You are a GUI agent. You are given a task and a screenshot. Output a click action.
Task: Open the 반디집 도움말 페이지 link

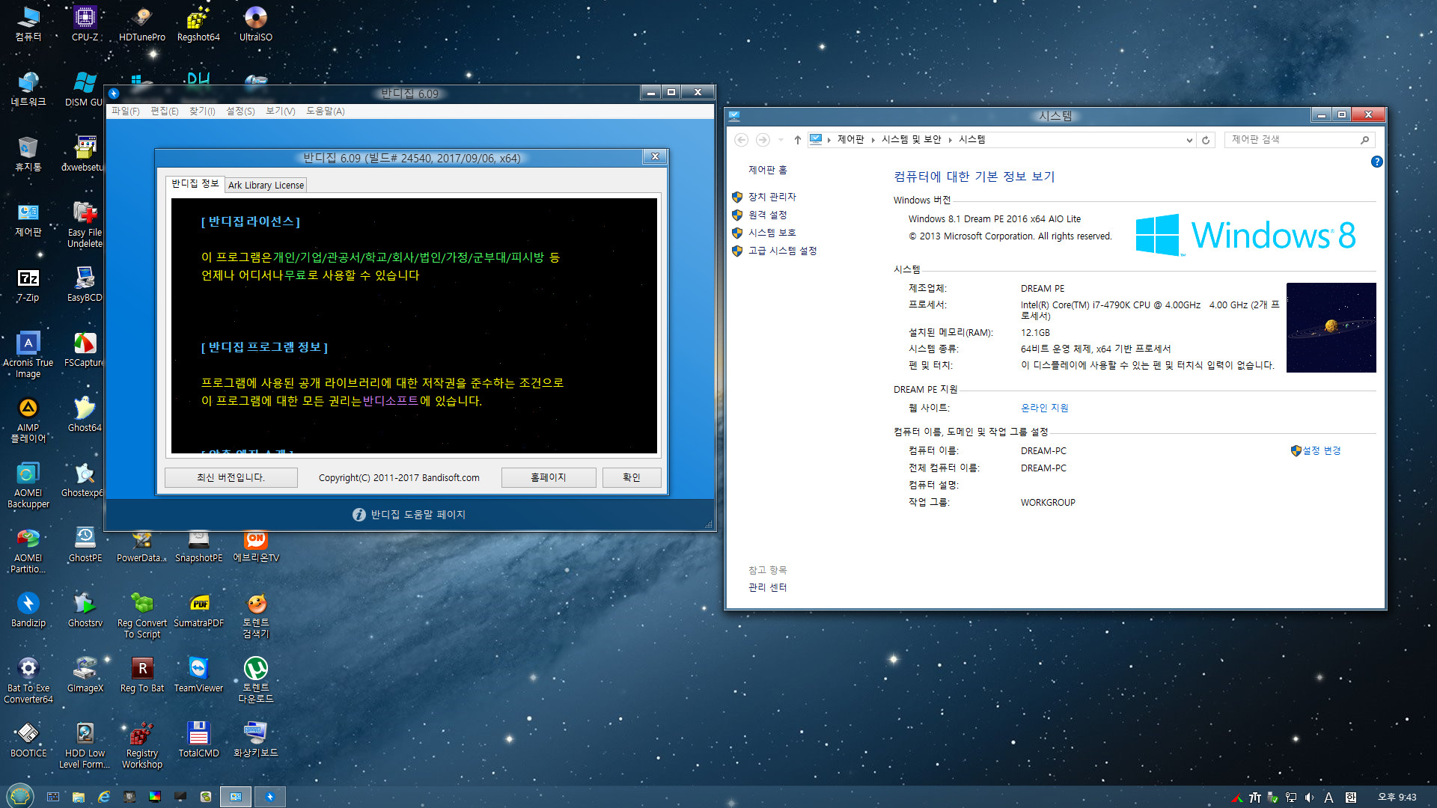(x=409, y=515)
